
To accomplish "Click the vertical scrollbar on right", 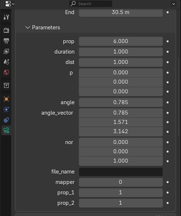I will [x=179, y=96].
